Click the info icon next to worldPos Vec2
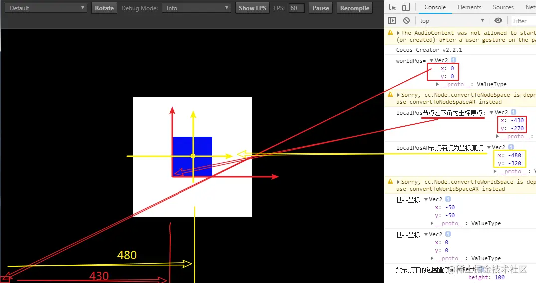The image size is (536, 283). coord(453,60)
